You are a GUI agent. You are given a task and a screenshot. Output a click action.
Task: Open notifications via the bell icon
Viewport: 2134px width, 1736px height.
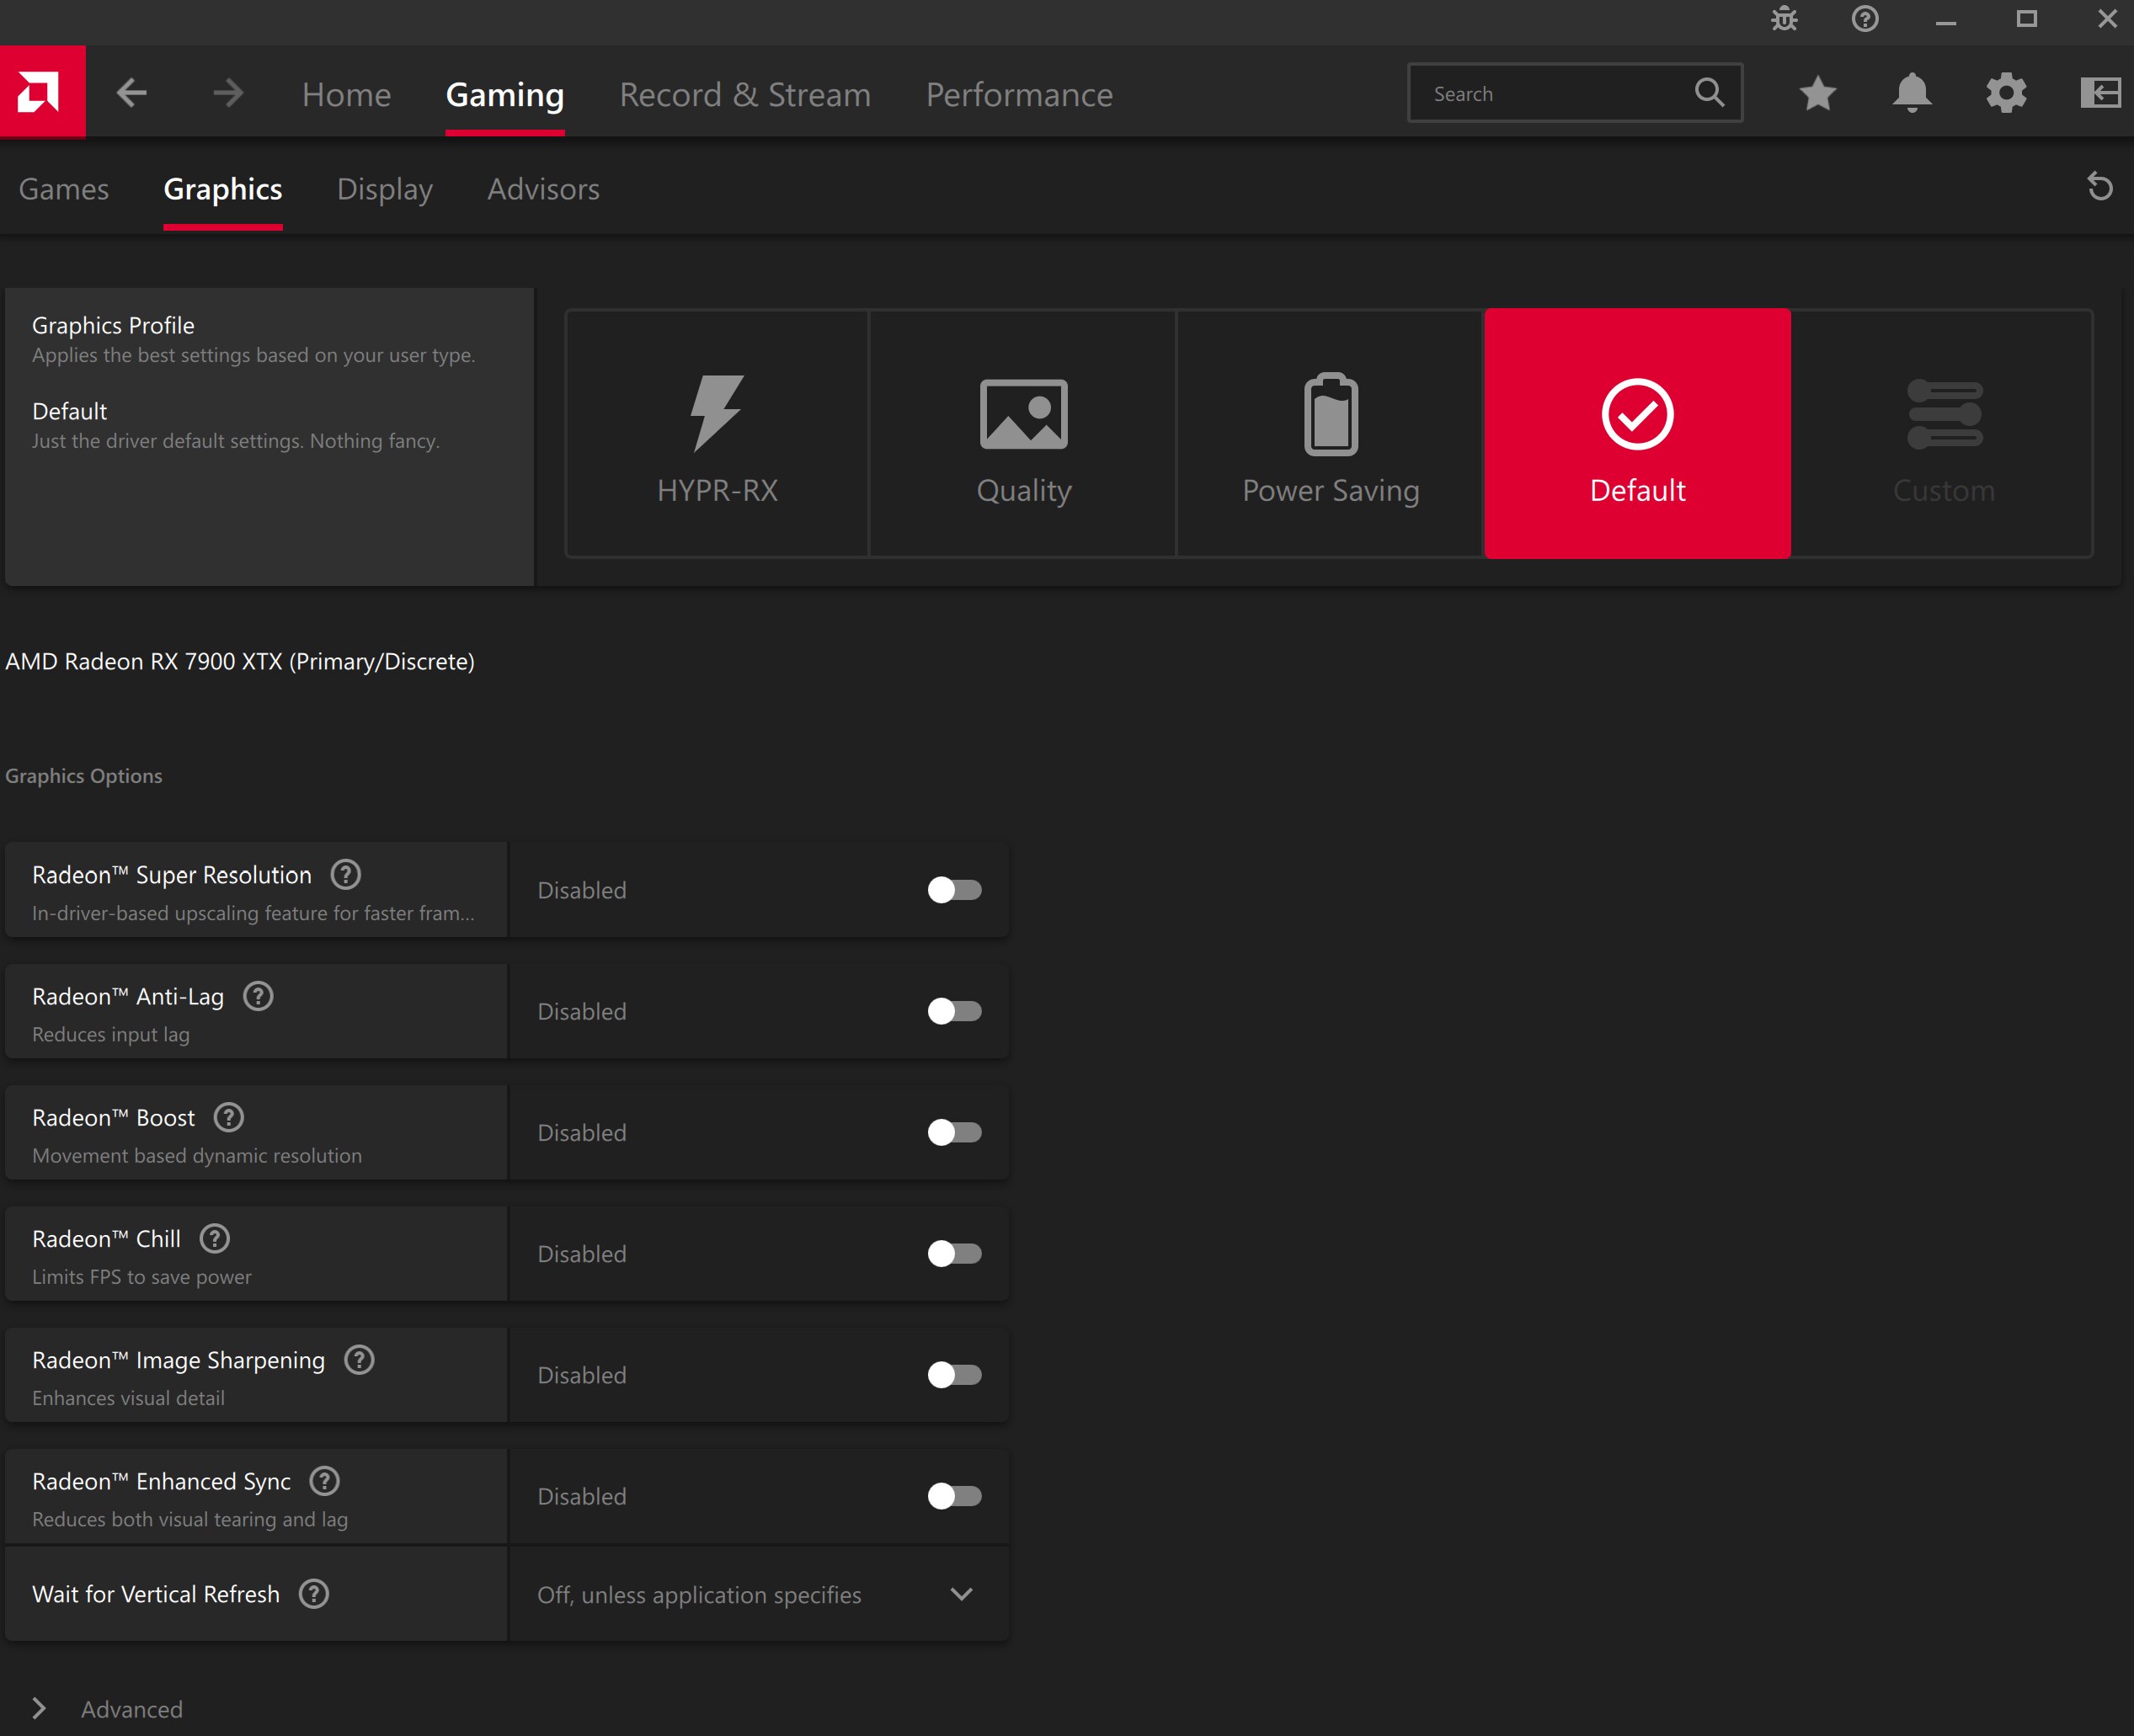coord(1912,92)
